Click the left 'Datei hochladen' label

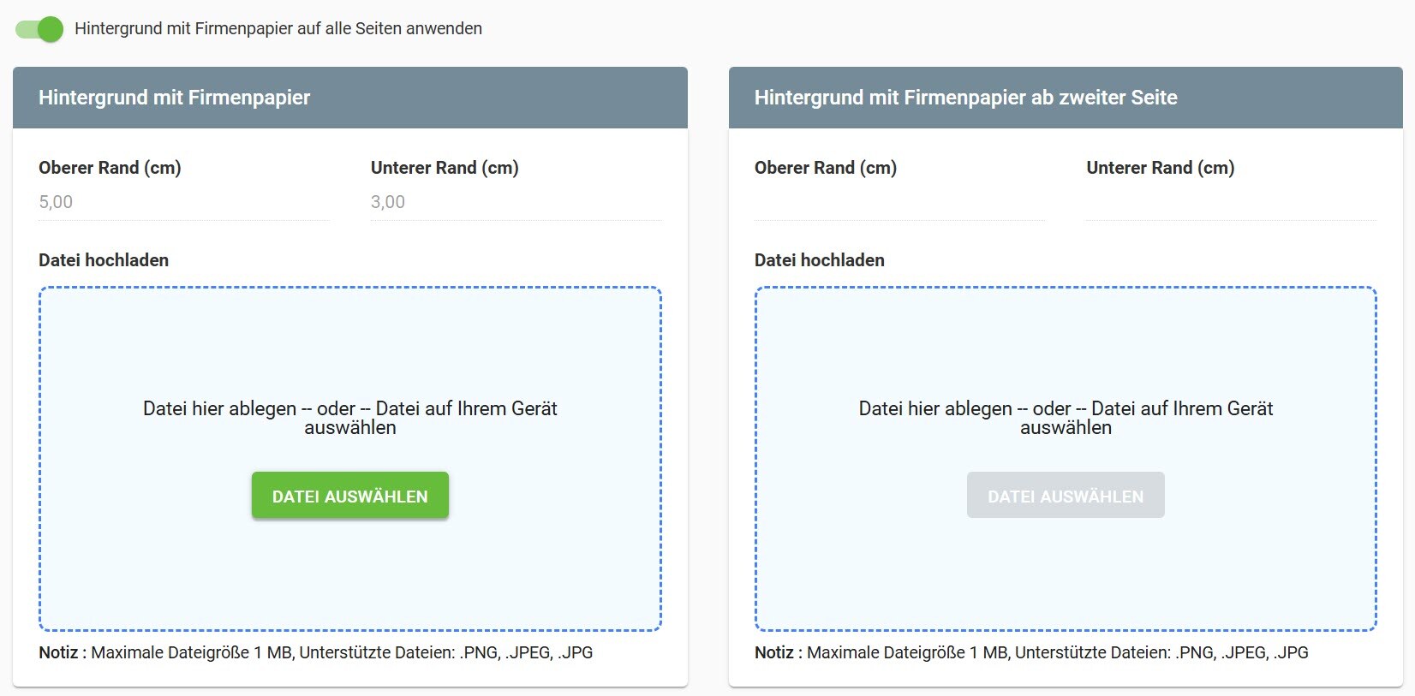[x=103, y=260]
